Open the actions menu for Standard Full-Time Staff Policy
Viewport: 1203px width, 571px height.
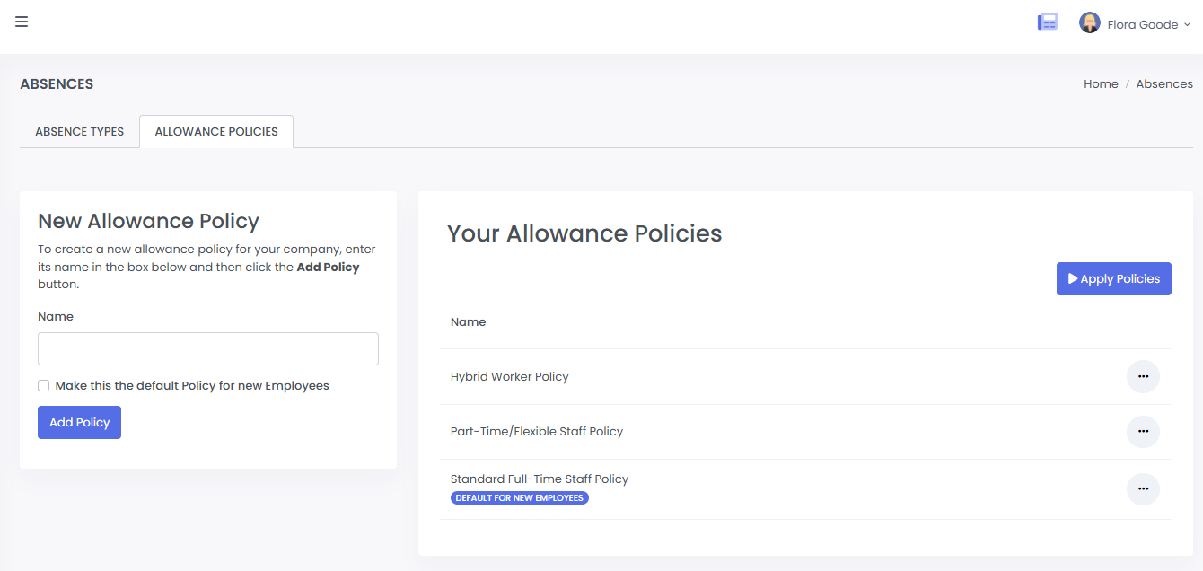(x=1143, y=489)
